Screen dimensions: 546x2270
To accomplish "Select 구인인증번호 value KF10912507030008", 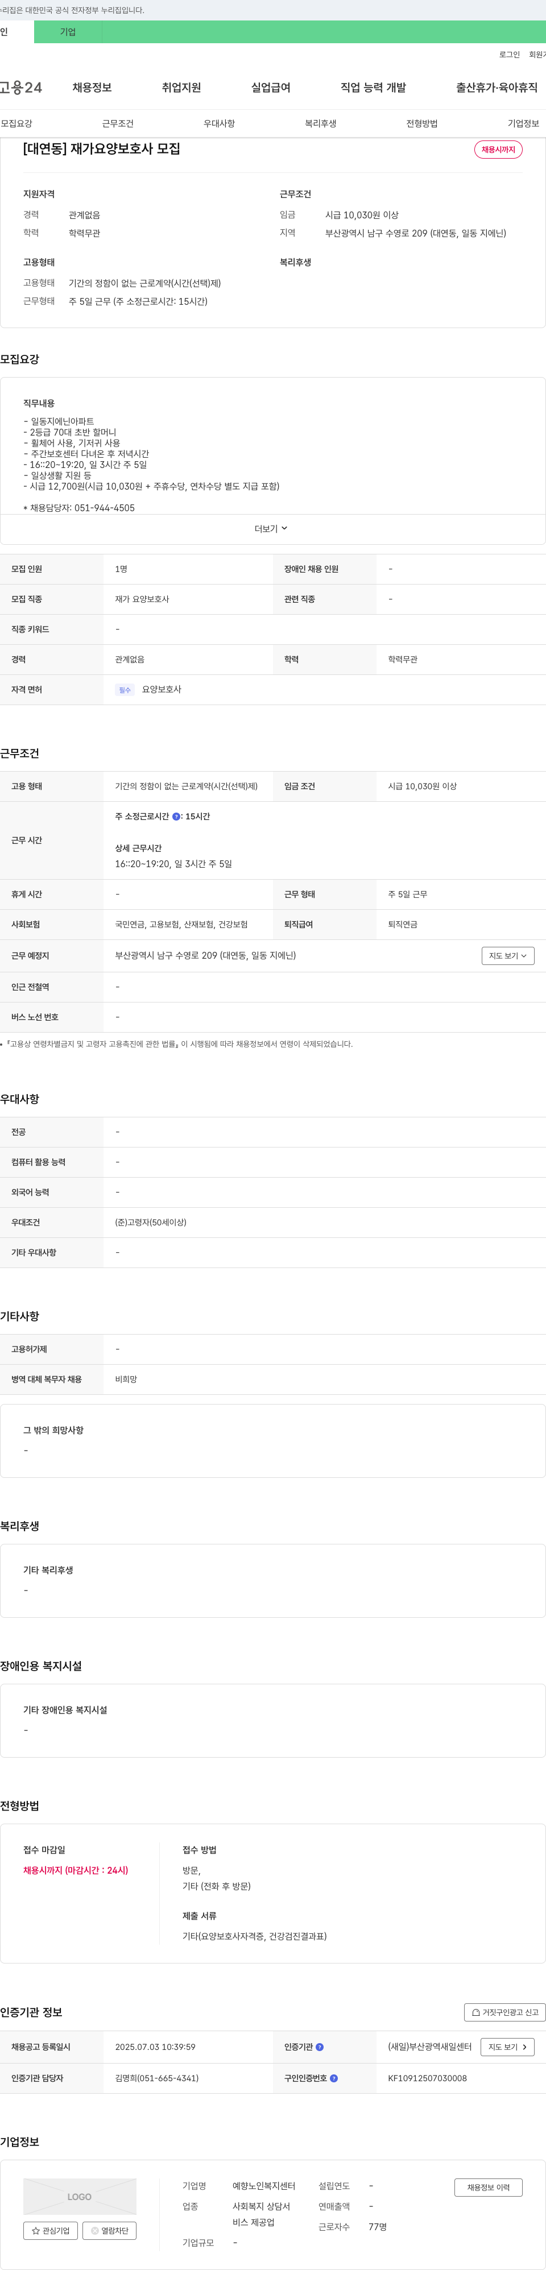I will pos(427,2078).
